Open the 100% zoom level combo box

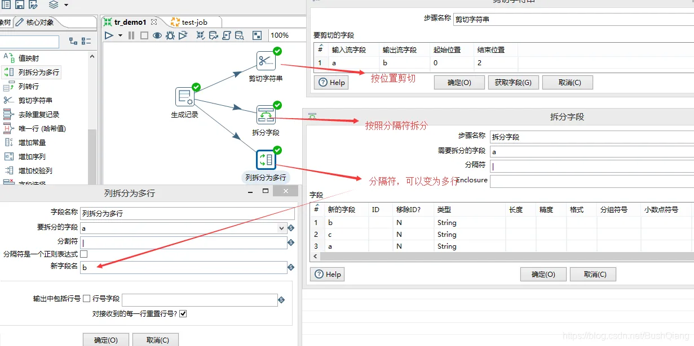pos(286,35)
